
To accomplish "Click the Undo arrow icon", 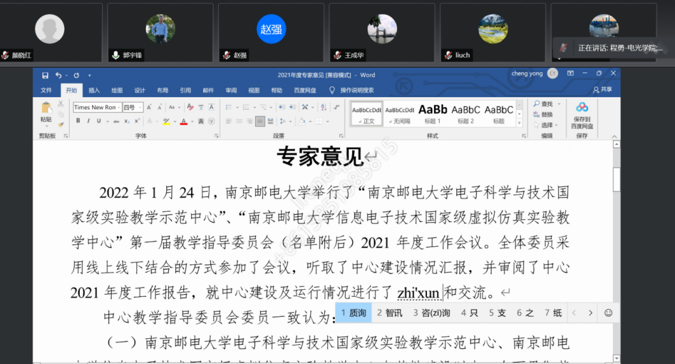I will pyautogui.click(x=58, y=75).
